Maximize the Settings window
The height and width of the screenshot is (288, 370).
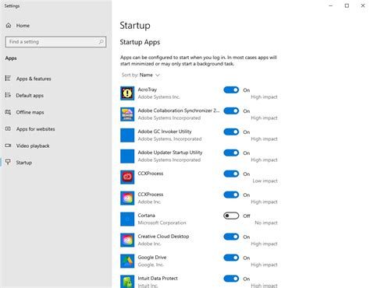[347, 5]
